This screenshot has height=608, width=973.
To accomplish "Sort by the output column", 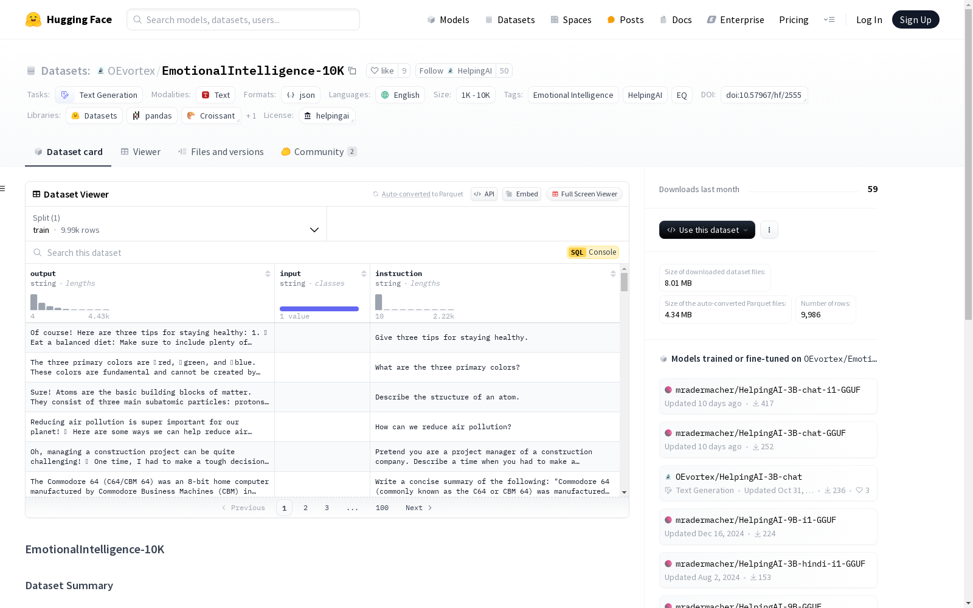I will coord(268,274).
